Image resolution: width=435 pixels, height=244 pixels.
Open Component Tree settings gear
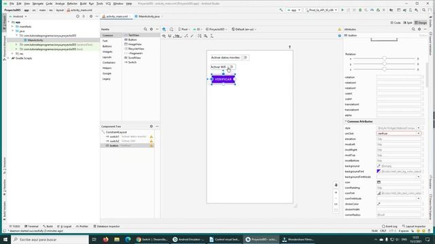click(151, 126)
